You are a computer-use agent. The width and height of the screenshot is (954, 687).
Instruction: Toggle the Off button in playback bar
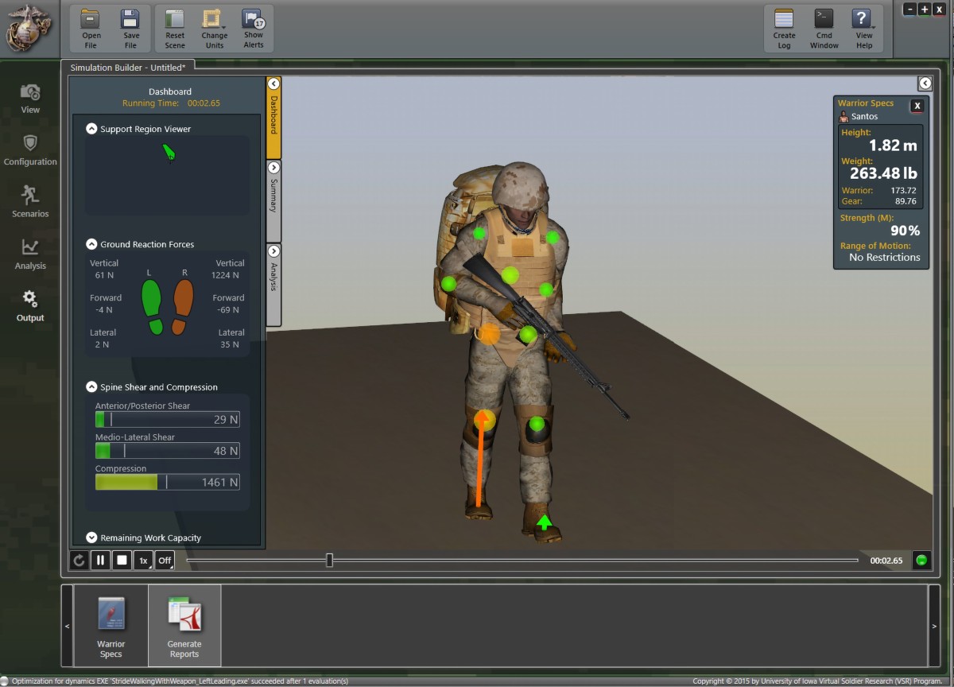165,560
